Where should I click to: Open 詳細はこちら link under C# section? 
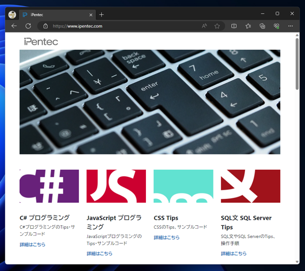tap(33, 245)
